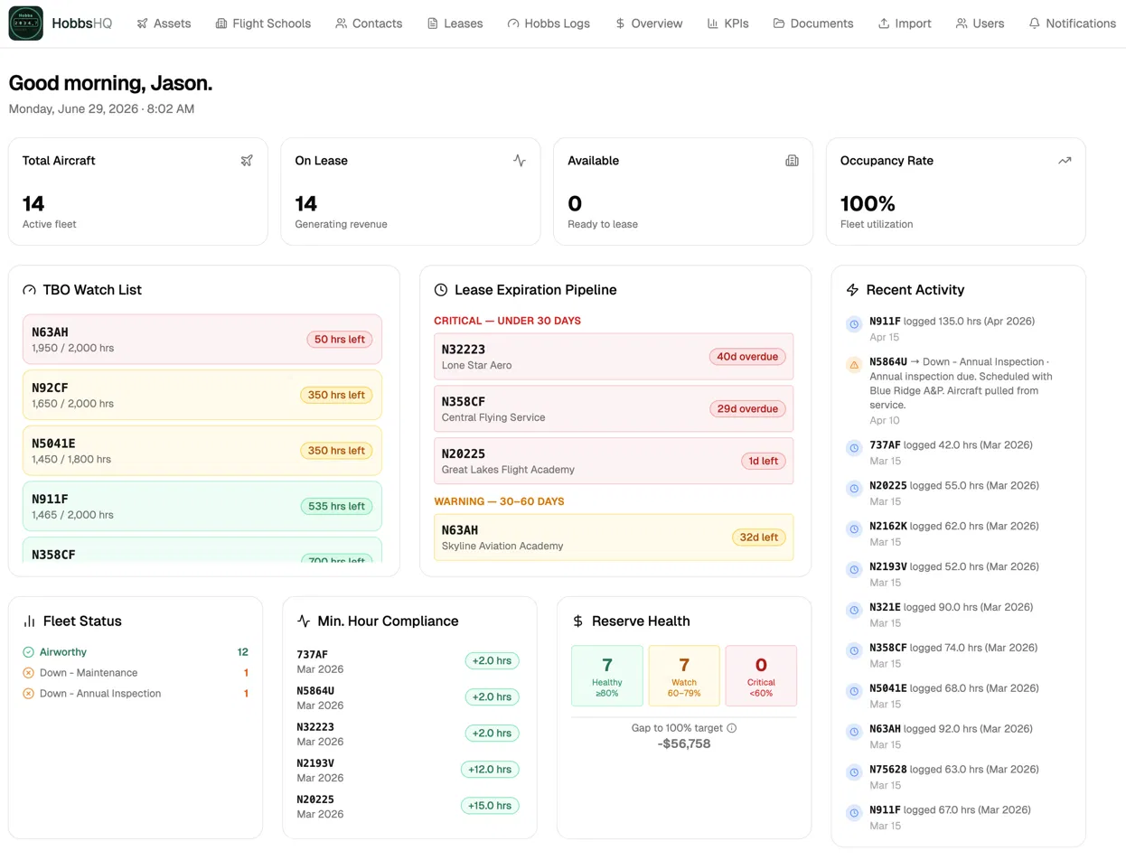The width and height of the screenshot is (1126, 860).
Task: Open Leases in the navigation bar
Action: pos(455,23)
